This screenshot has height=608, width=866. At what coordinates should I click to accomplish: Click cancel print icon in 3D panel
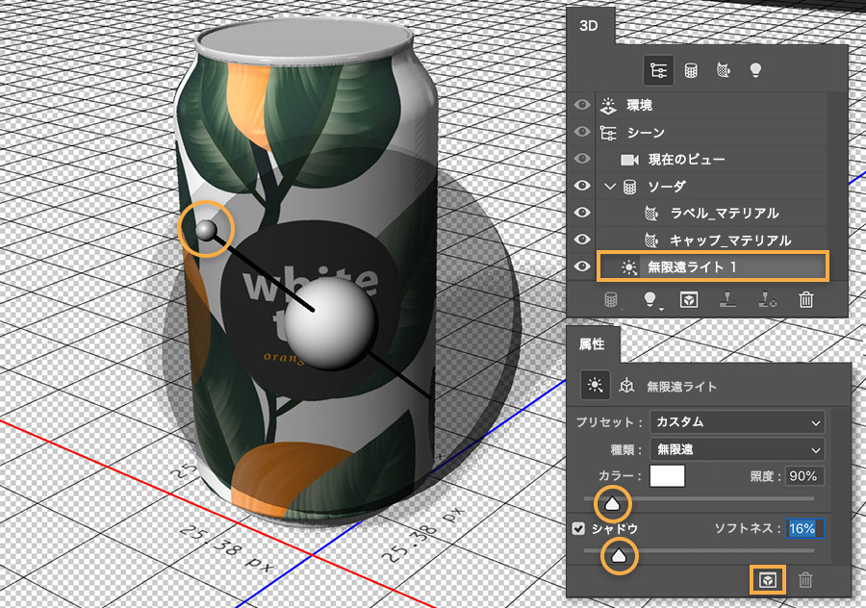point(767,300)
